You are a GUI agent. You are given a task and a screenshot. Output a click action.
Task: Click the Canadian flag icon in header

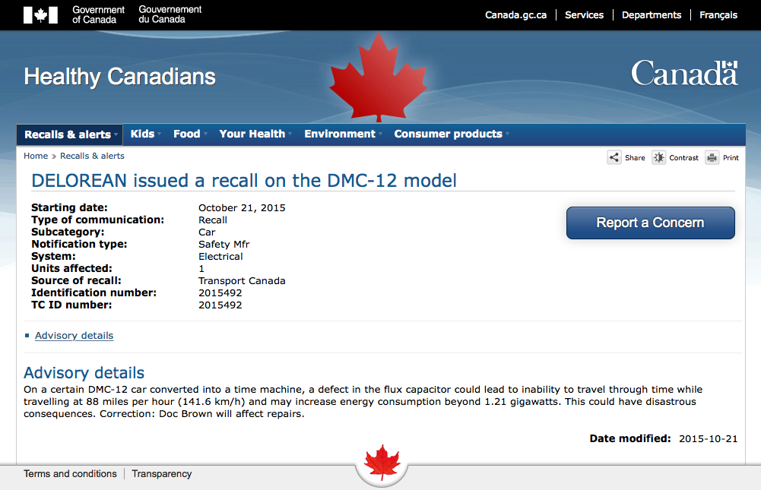[x=40, y=14]
